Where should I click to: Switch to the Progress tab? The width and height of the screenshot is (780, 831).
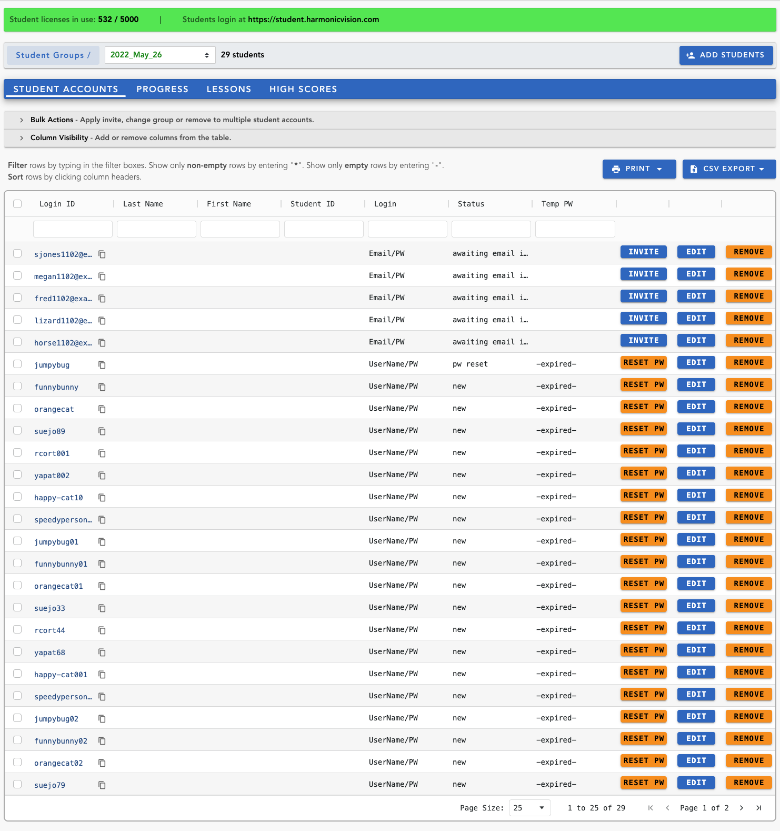[162, 89]
